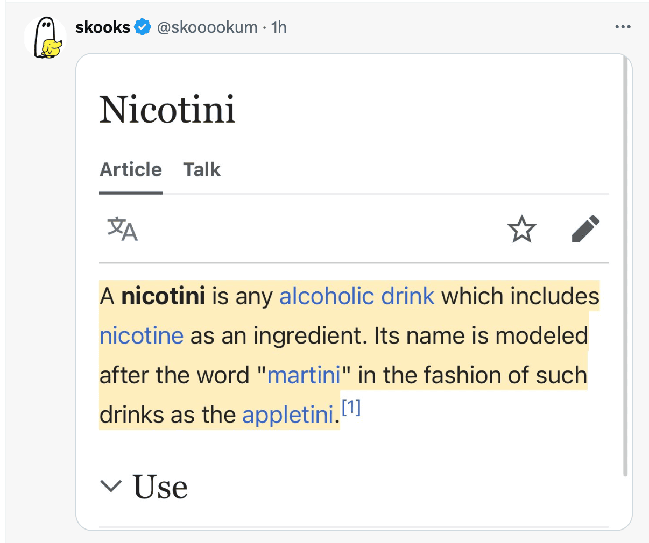Open the skooks display name profile
Screen dimensions: 649x543
pyautogui.click(x=103, y=27)
